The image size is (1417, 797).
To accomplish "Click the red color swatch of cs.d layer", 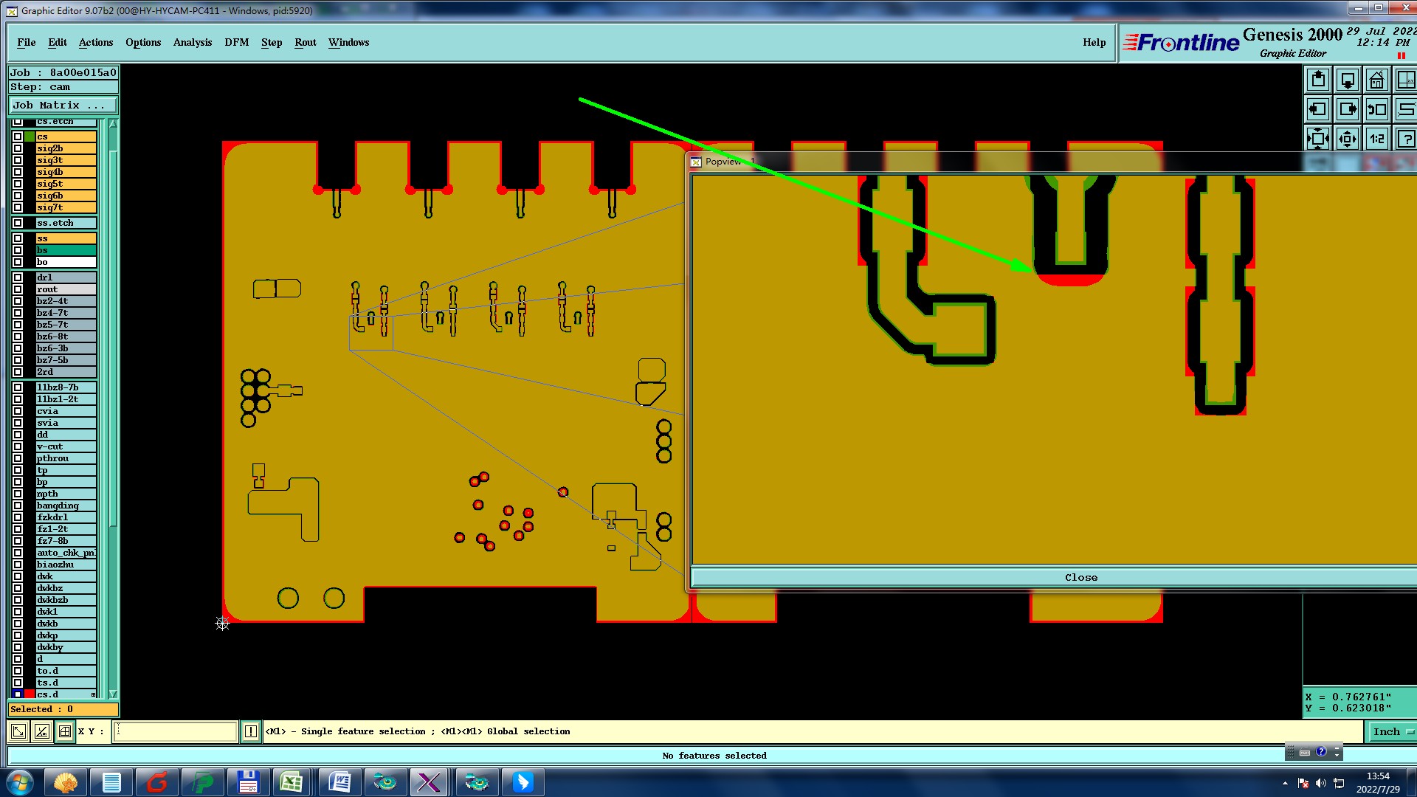I will pos(30,694).
